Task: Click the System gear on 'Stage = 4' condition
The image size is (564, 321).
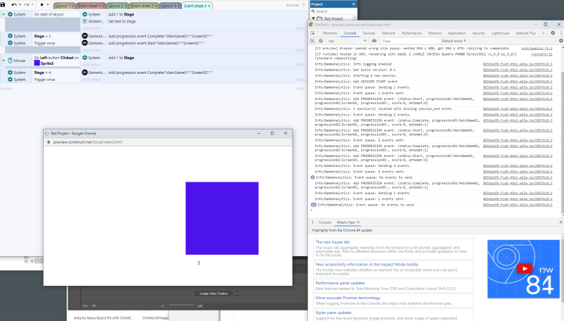Action: click(10, 73)
